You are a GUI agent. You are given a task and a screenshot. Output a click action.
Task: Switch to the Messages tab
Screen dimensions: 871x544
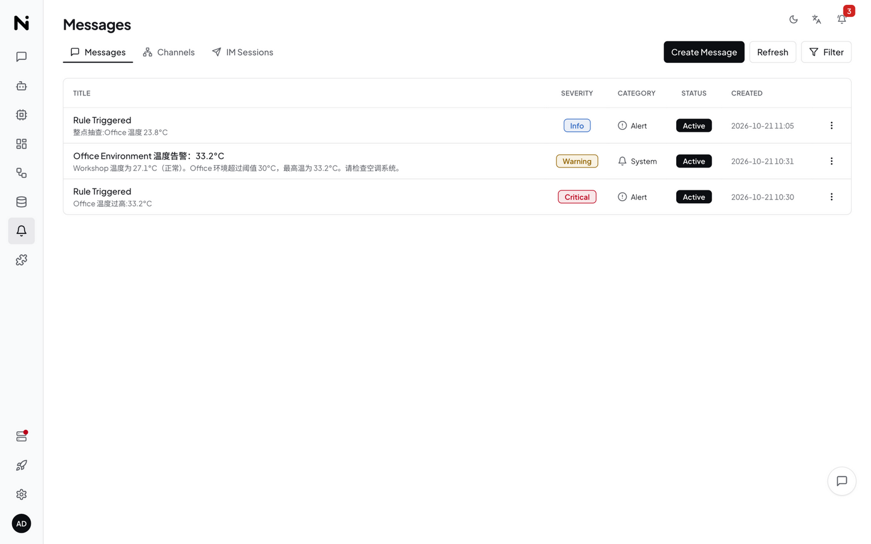pyautogui.click(x=98, y=52)
